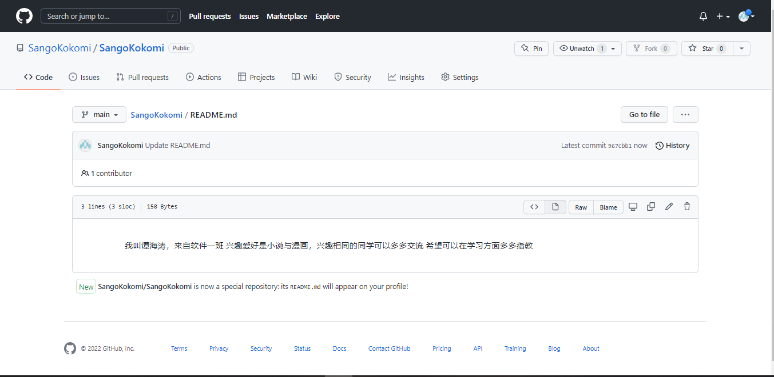774x377 pixels.
Task: Copy raw contents with copy icon
Action: 651,207
